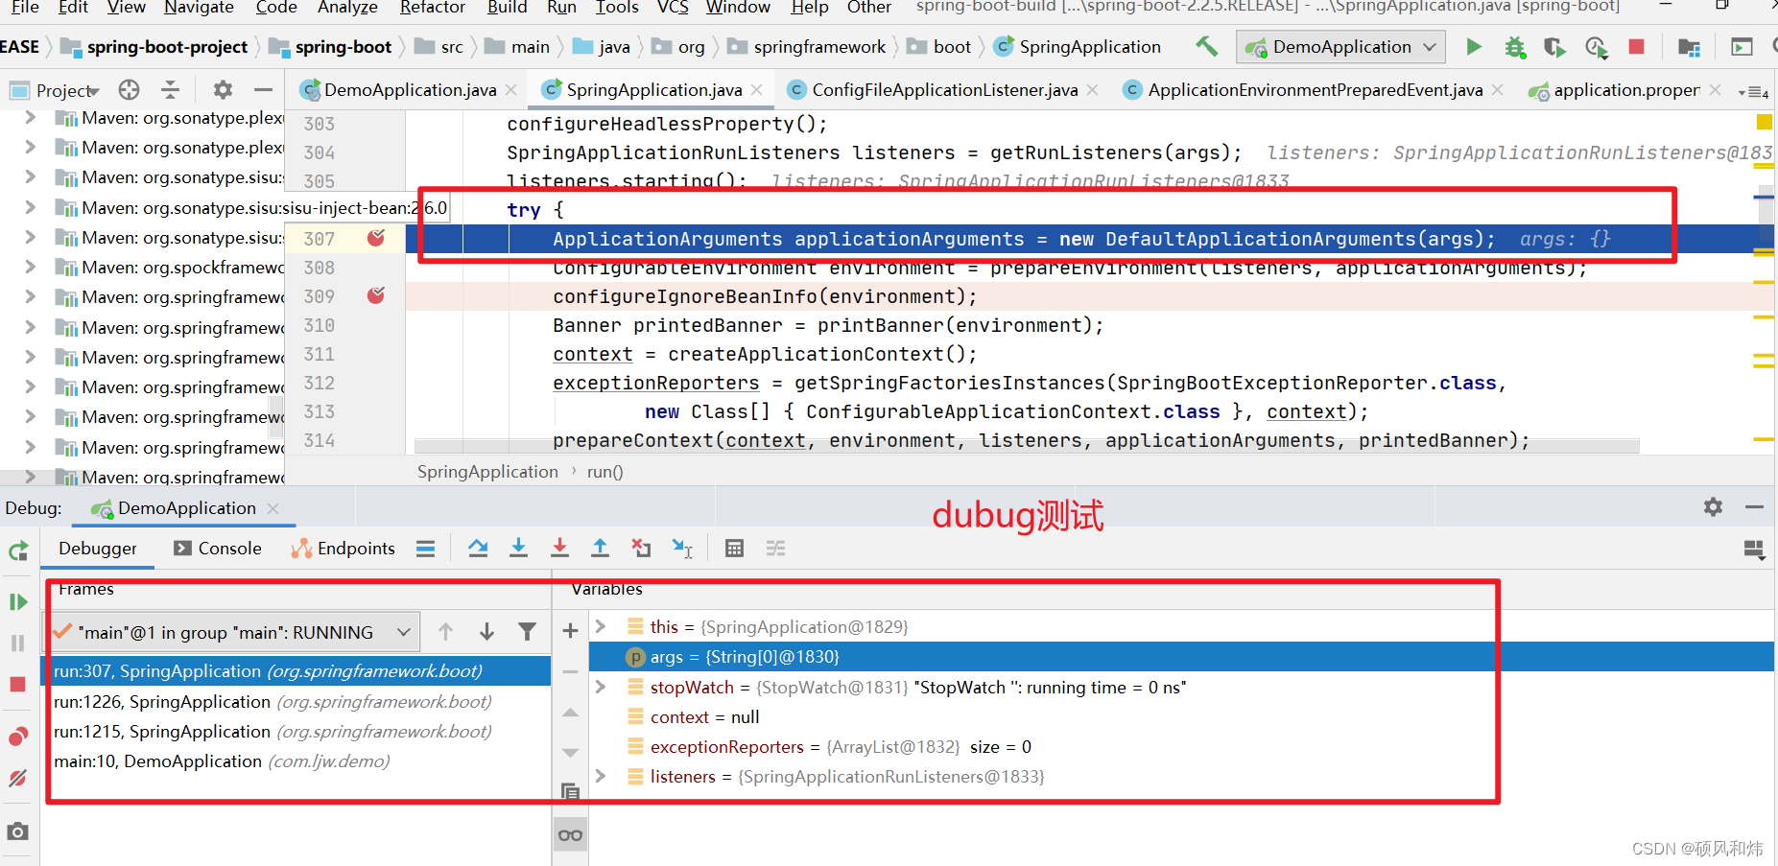
Task: View breakpoints icon in debug sidebar
Action: pyautogui.click(x=18, y=737)
